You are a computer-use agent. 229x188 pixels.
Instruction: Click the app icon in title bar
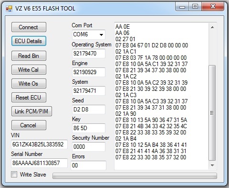9,9
